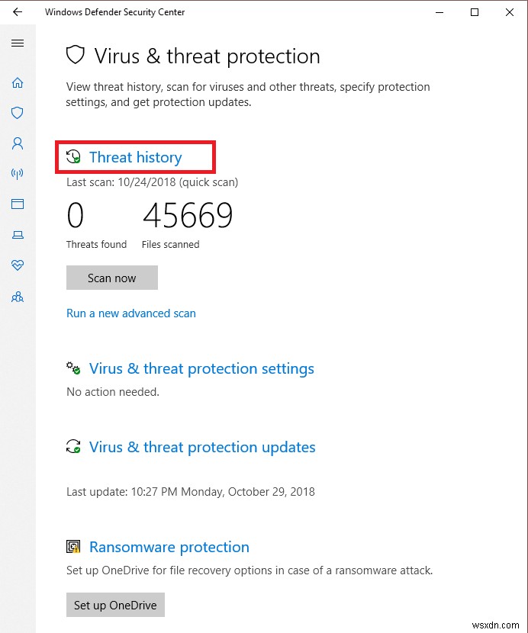Click the Ransomware protection icon

tap(73, 547)
